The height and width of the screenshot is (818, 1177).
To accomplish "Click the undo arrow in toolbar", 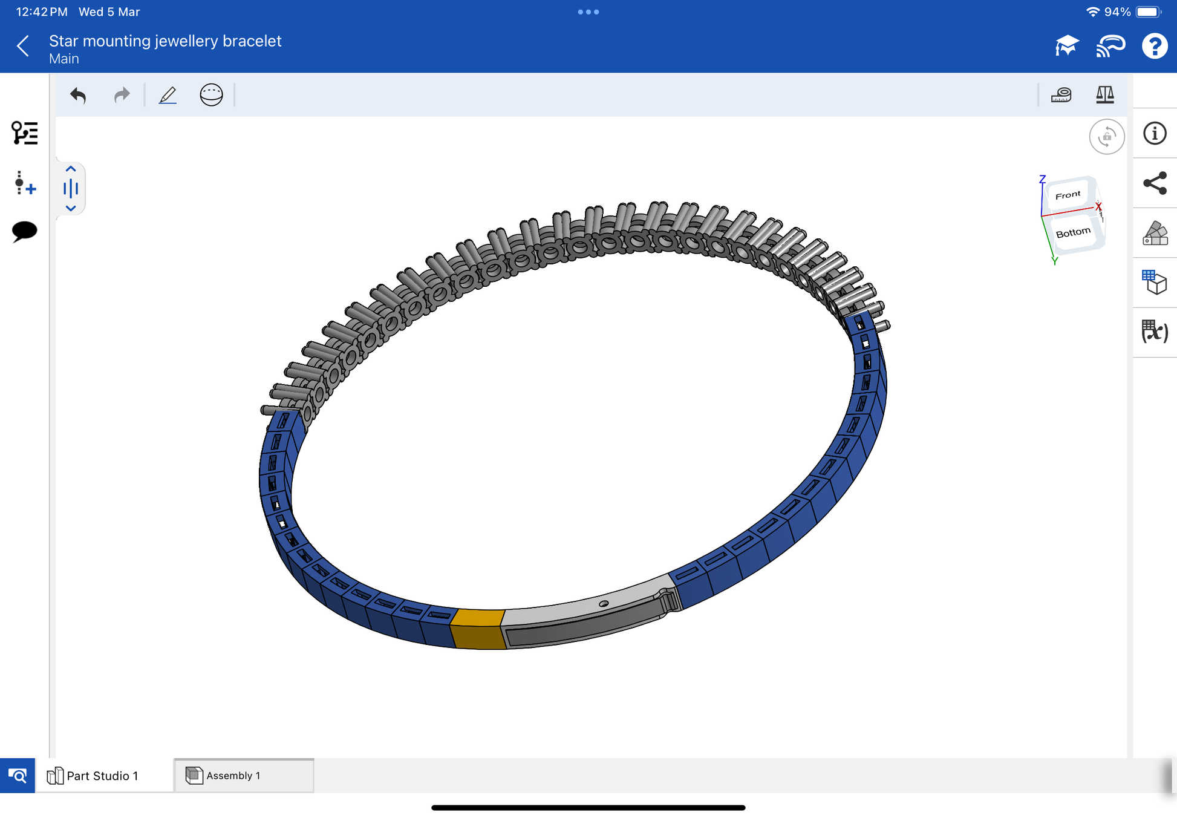I will (78, 95).
